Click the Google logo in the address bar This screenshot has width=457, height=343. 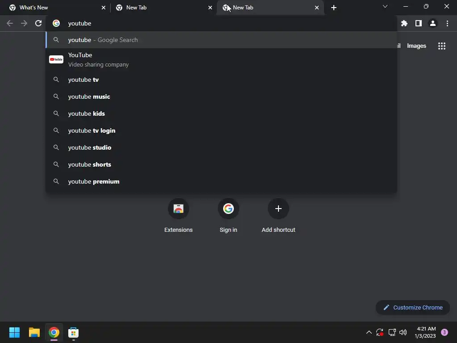click(x=56, y=23)
